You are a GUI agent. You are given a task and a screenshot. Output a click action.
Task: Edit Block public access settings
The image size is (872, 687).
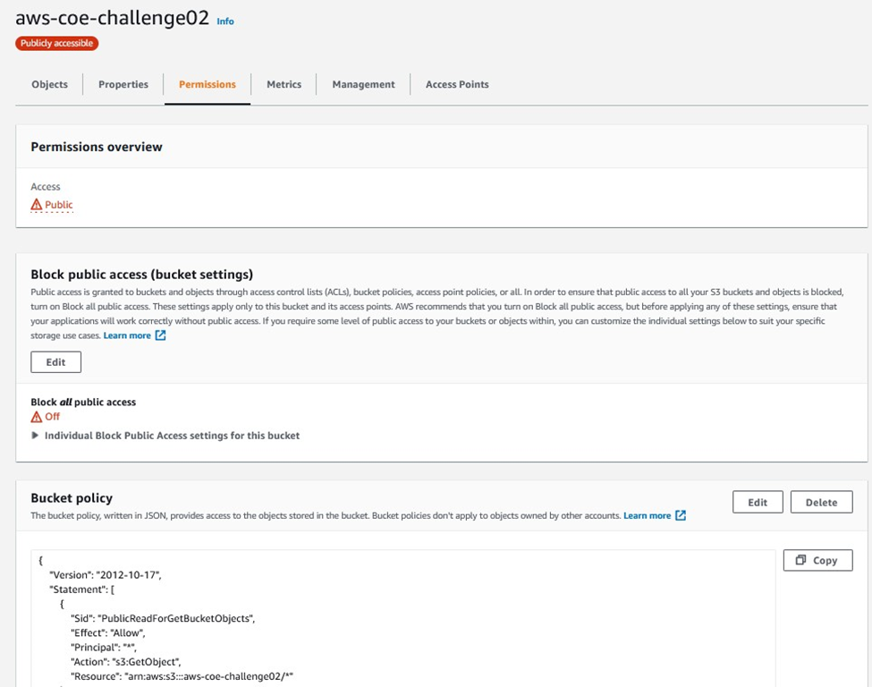(x=55, y=362)
